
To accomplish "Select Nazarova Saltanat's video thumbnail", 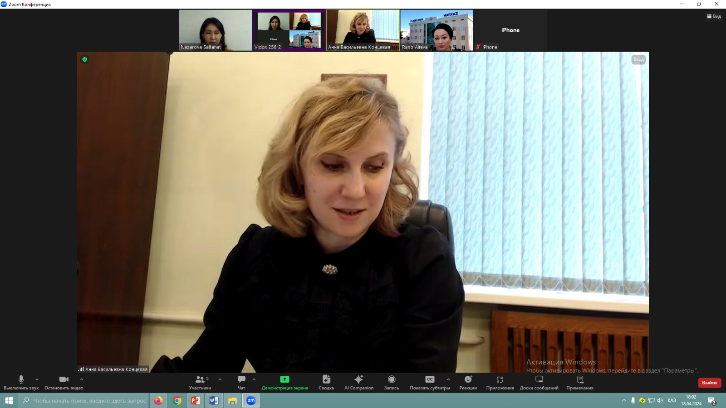I will pyautogui.click(x=215, y=30).
